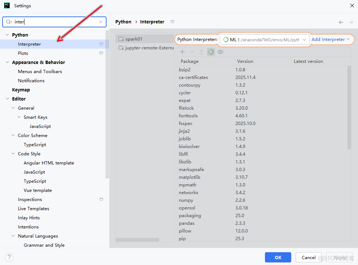The image size is (358, 265).
Task: Select the jupyter-remote-External project
Action: 145,48
